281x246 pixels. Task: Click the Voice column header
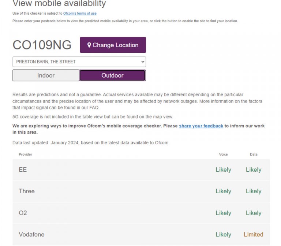tap(223, 154)
